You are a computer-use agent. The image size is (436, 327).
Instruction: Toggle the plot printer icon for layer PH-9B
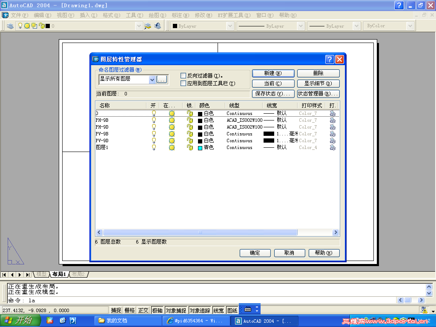click(333, 120)
